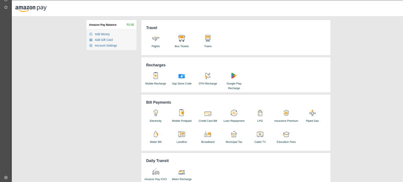Open the Add Gift Card link

point(104,40)
